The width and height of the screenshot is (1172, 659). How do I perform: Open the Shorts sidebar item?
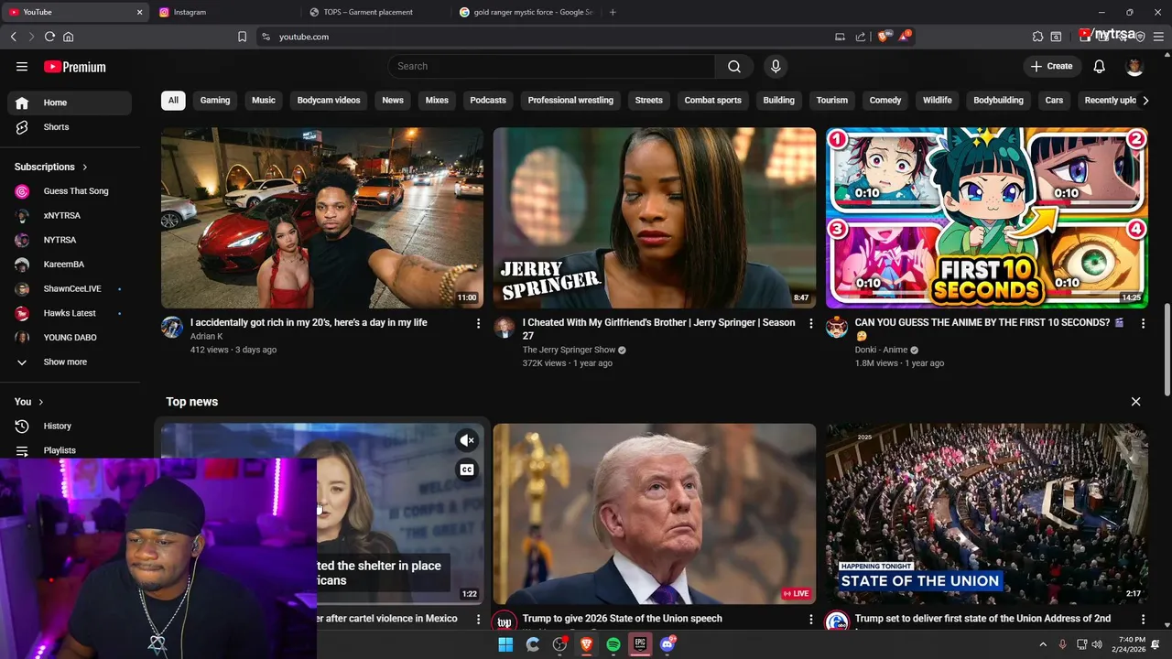[x=70, y=127]
